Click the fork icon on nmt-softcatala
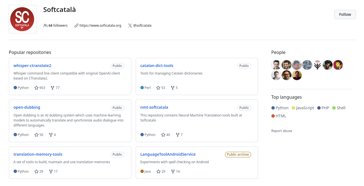This screenshot has width=364, height=186. point(178,135)
